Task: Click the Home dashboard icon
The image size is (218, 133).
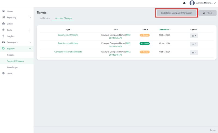Action: (x=4, y=11)
